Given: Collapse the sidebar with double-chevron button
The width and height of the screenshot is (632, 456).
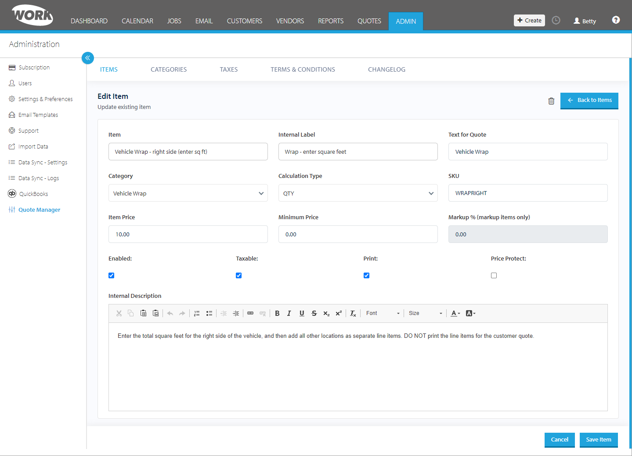Looking at the screenshot, I should coord(88,58).
